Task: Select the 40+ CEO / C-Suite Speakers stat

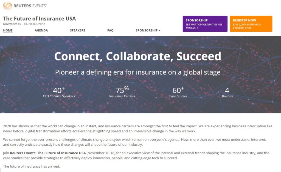Action: click(59, 92)
